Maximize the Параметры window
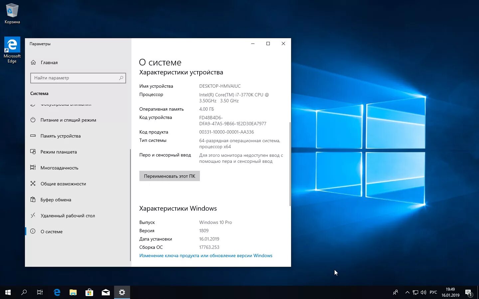This screenshot has height=299, width=479. [x=268, y=44]
